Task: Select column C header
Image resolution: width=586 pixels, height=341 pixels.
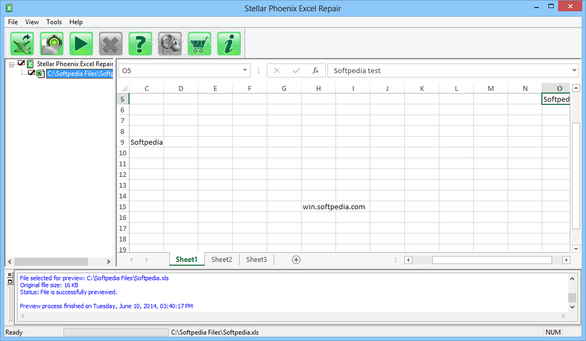Action: click(146, 89)
